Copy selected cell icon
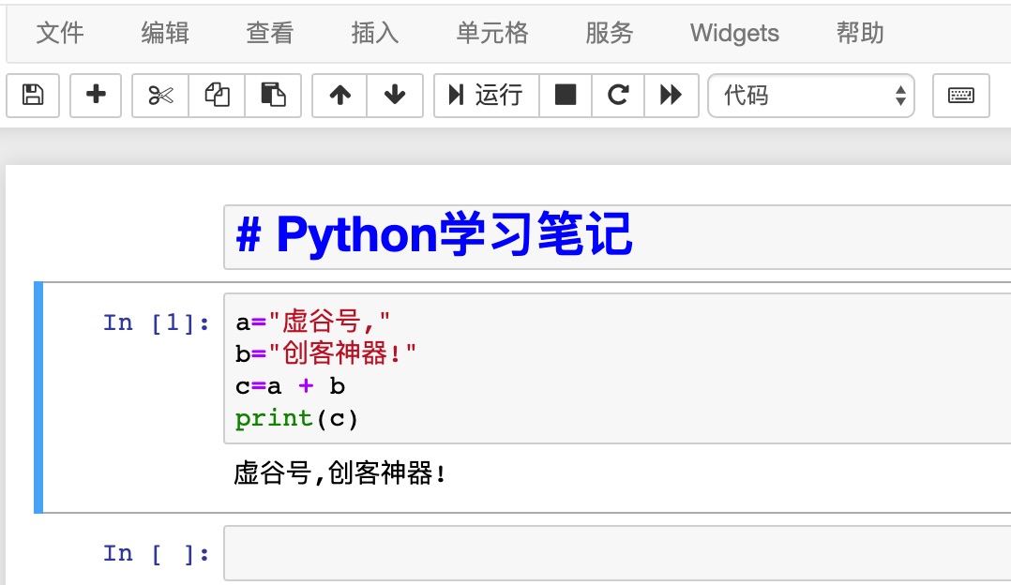1011x585 pixels. click(x=217, y=96)
